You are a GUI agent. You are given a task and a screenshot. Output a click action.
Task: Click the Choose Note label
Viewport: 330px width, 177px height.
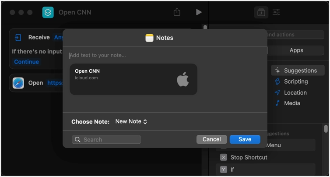coord(91,122)
